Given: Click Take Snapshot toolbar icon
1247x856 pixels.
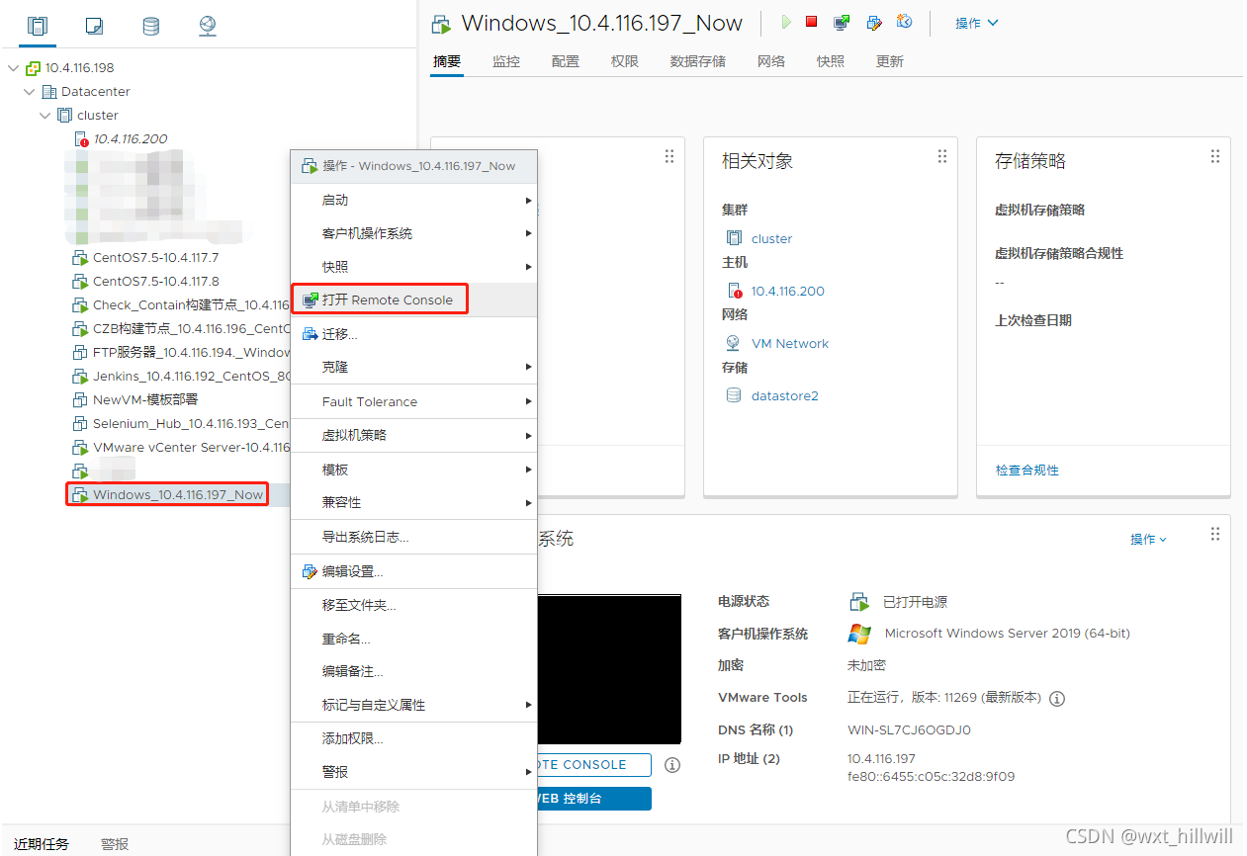Looking at the screenshot, I should point(904,22).
